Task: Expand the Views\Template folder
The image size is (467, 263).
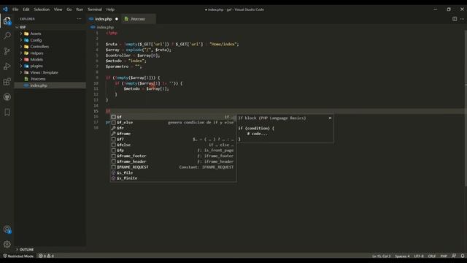Action: tap(44, 72)
